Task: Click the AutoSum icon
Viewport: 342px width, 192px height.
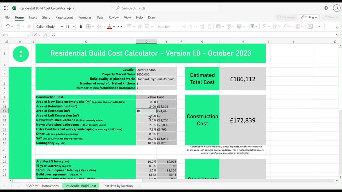Action: click(264, 26)
